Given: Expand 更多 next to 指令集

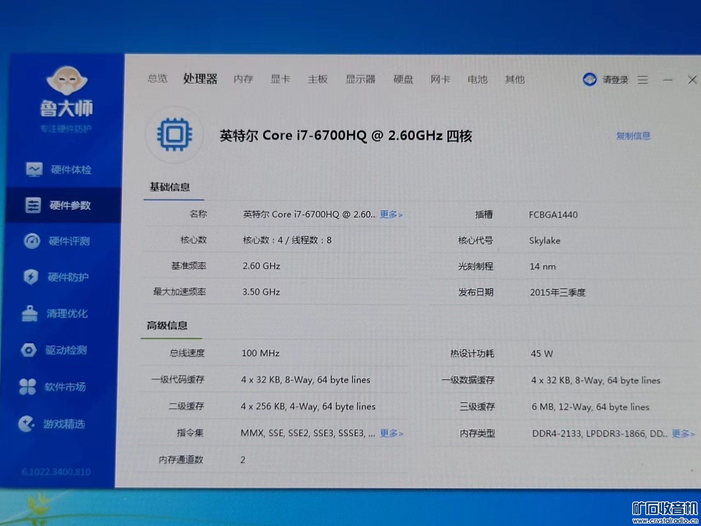Looking at the screenshot, I should 391,433.
